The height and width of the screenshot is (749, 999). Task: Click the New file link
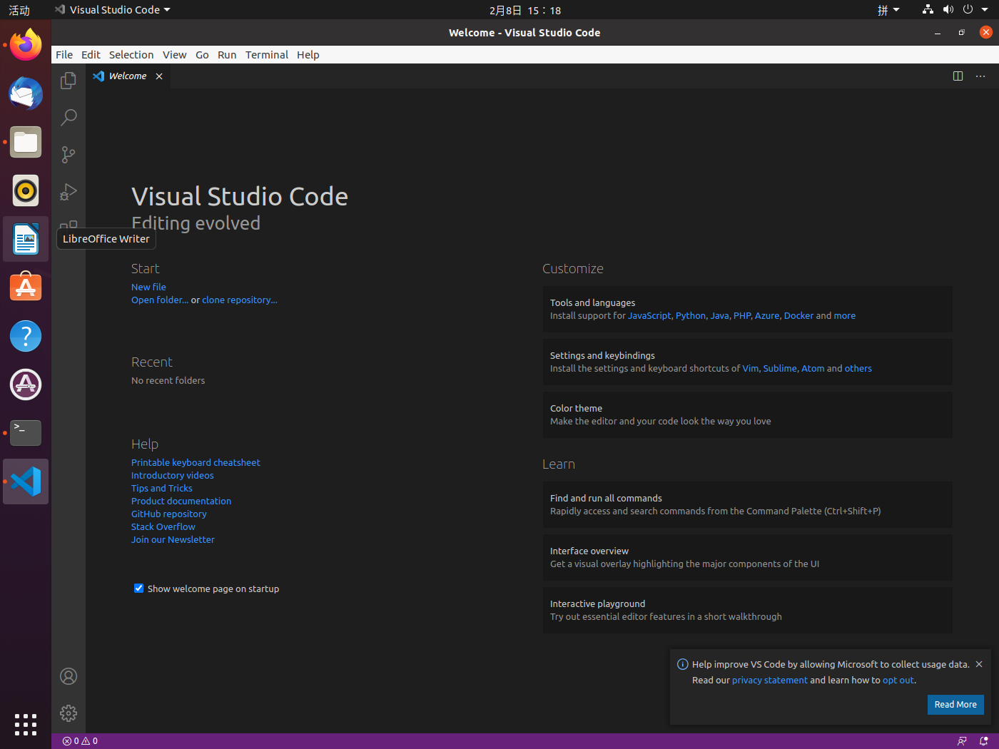[x=148, y=287]
